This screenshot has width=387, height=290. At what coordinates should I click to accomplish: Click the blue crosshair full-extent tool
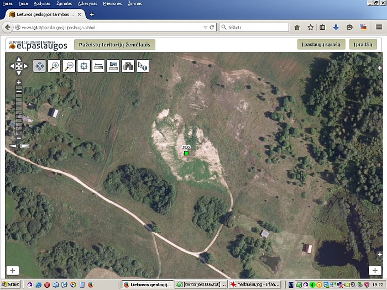[83, 66]
